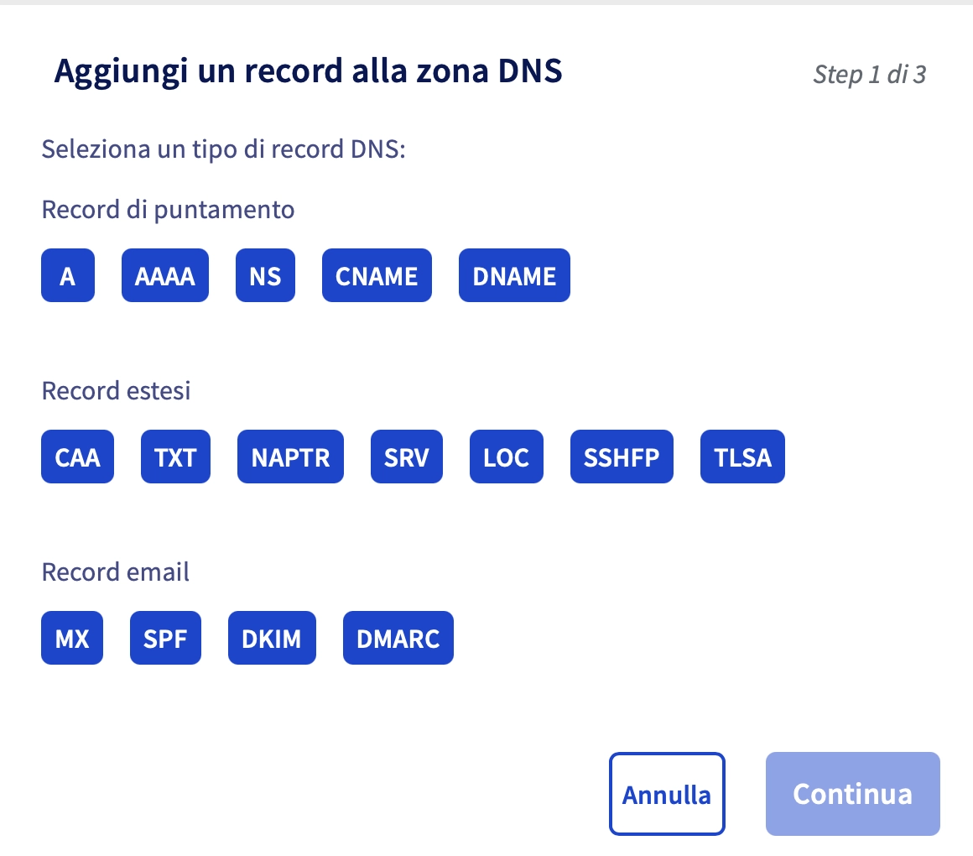
Task: Choose the SPF email record
Action: click(165, 638)
